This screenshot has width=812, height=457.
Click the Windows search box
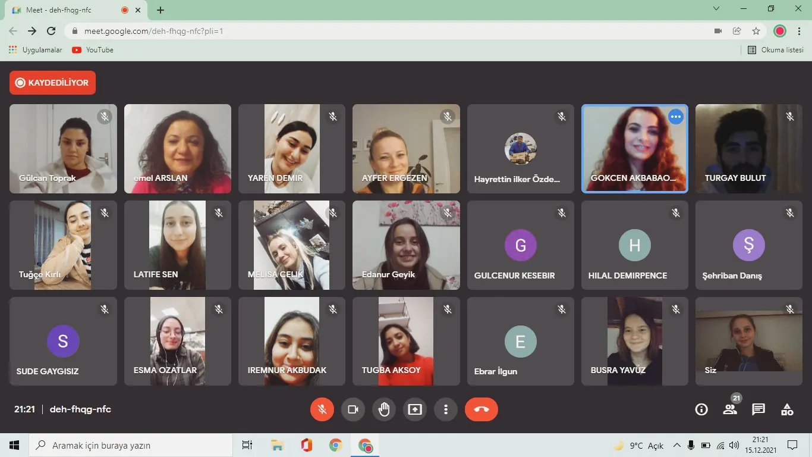click(x=130, y=445)
